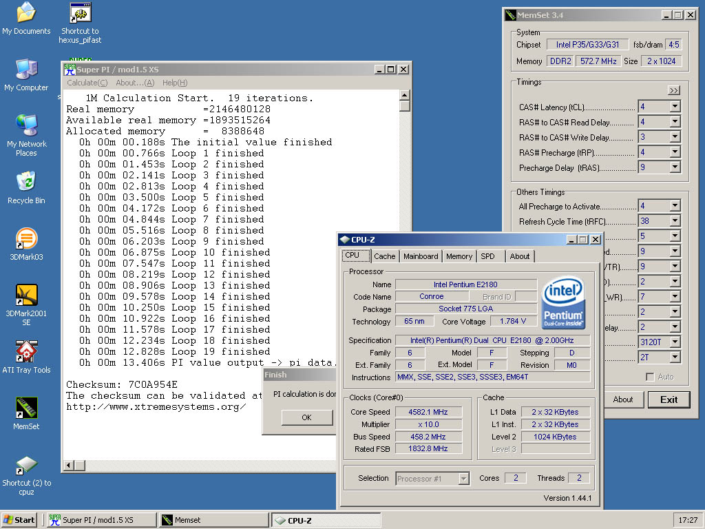Confirm the Finish dialog with OK
Image resolution: width=705 pixels, height=529 pixels.
pos(306,417)
